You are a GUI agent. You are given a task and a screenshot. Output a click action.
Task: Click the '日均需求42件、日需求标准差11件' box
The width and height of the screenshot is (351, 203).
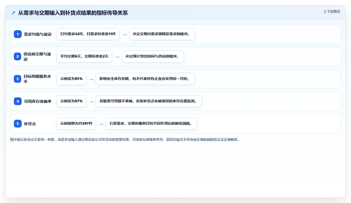pos(88,34)
